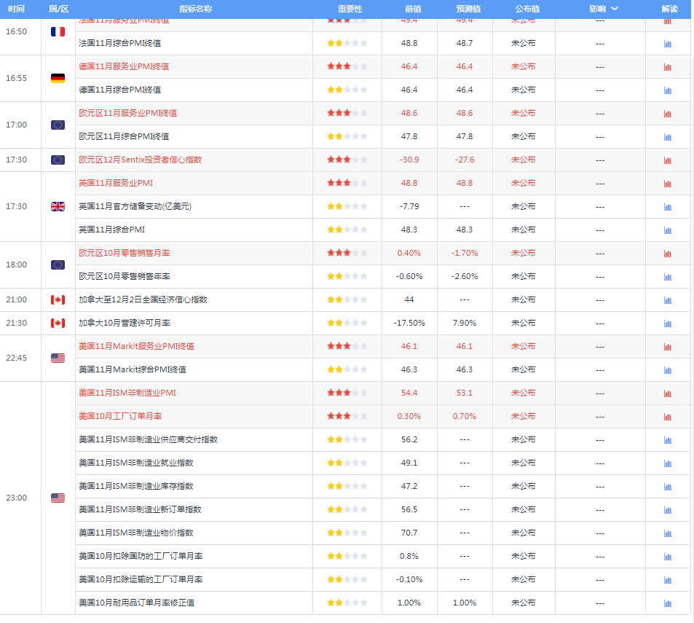
Task: Select forecast value 7.90%
Action: [x=465, y=323]
